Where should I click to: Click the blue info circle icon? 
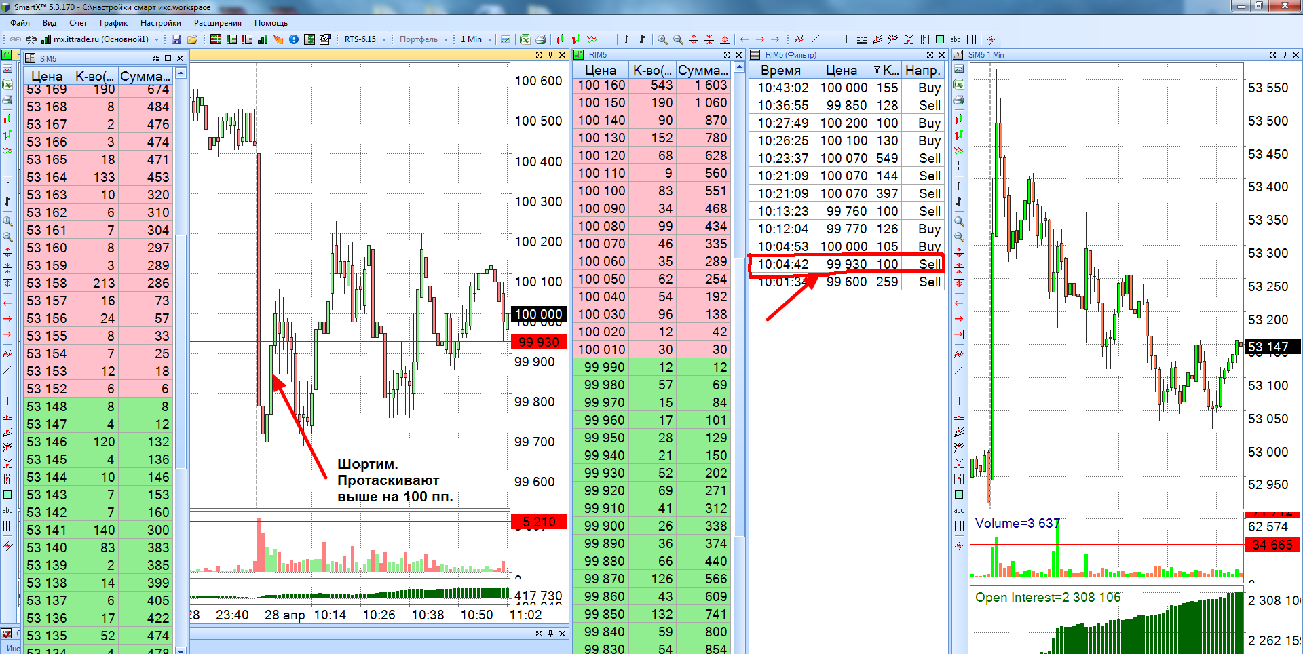click(x=294, y=39)
